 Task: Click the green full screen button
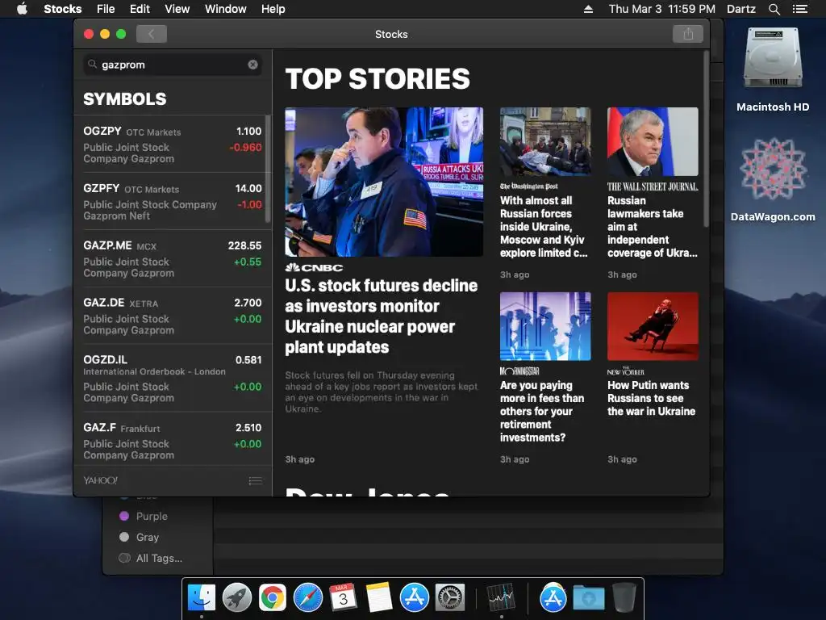pyautogui.click(x=121, y=34)
